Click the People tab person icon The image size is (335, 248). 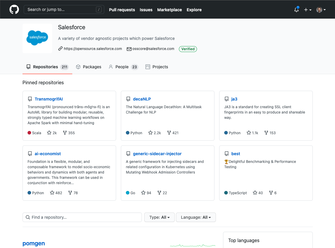[x=111, y=67]
